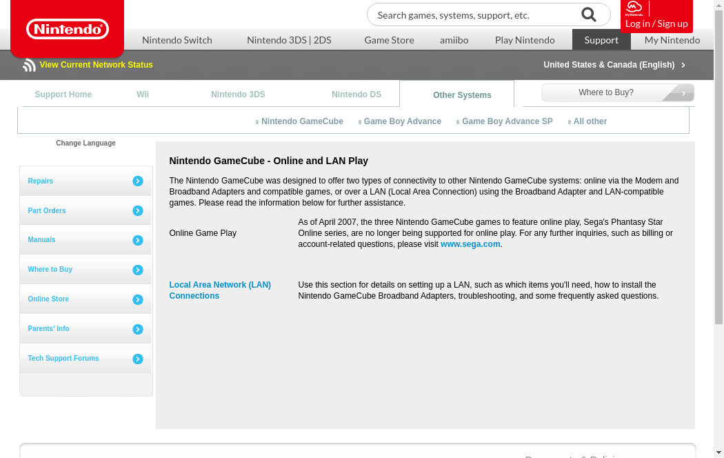Click arrow icon beside Parents' Info

138,329
